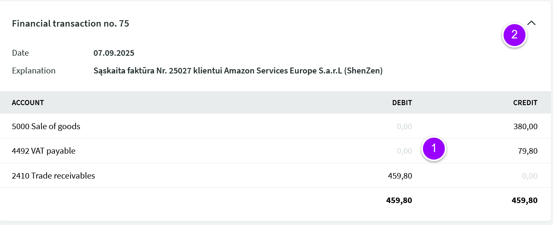Click the DEBIT column header
The width and height of the screenshot is (553, 225).
402,103
